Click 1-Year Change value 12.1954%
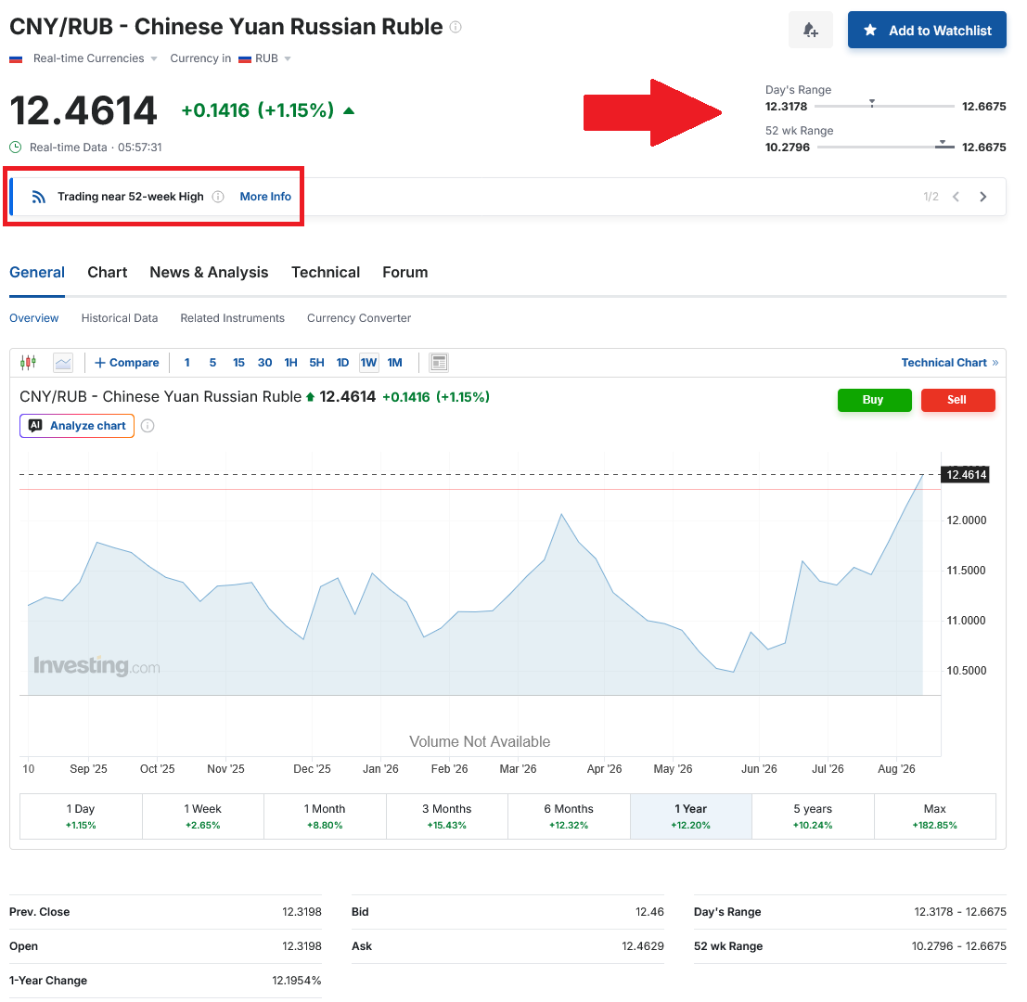 (x=297, y=981)
